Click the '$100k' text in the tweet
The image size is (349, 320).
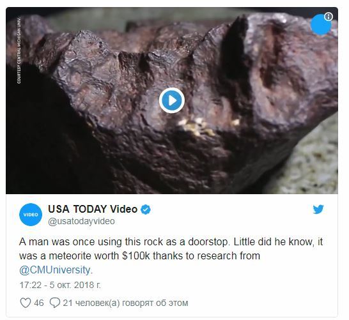pos(136,255)
